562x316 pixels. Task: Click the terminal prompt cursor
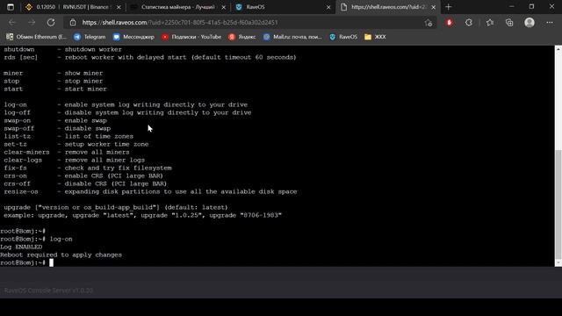click(51, 262)
